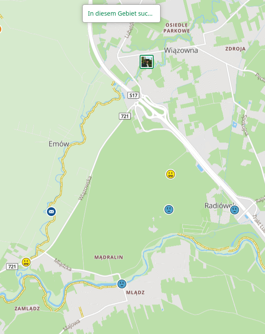The image size is (265, 334).
Task: Open the yellow smiley beside the lower 721 shield
Action: [26, 262]
